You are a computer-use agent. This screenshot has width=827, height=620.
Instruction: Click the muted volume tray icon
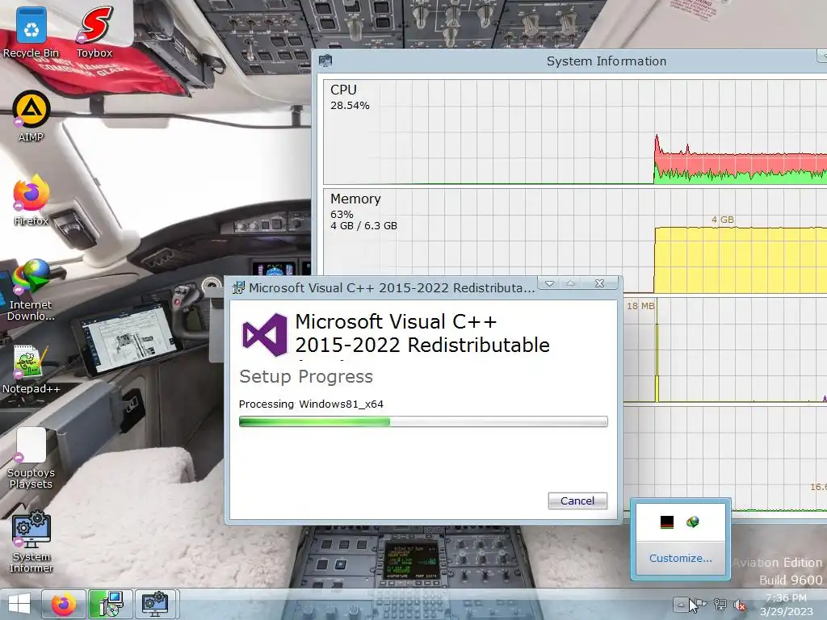coord(740,605)
